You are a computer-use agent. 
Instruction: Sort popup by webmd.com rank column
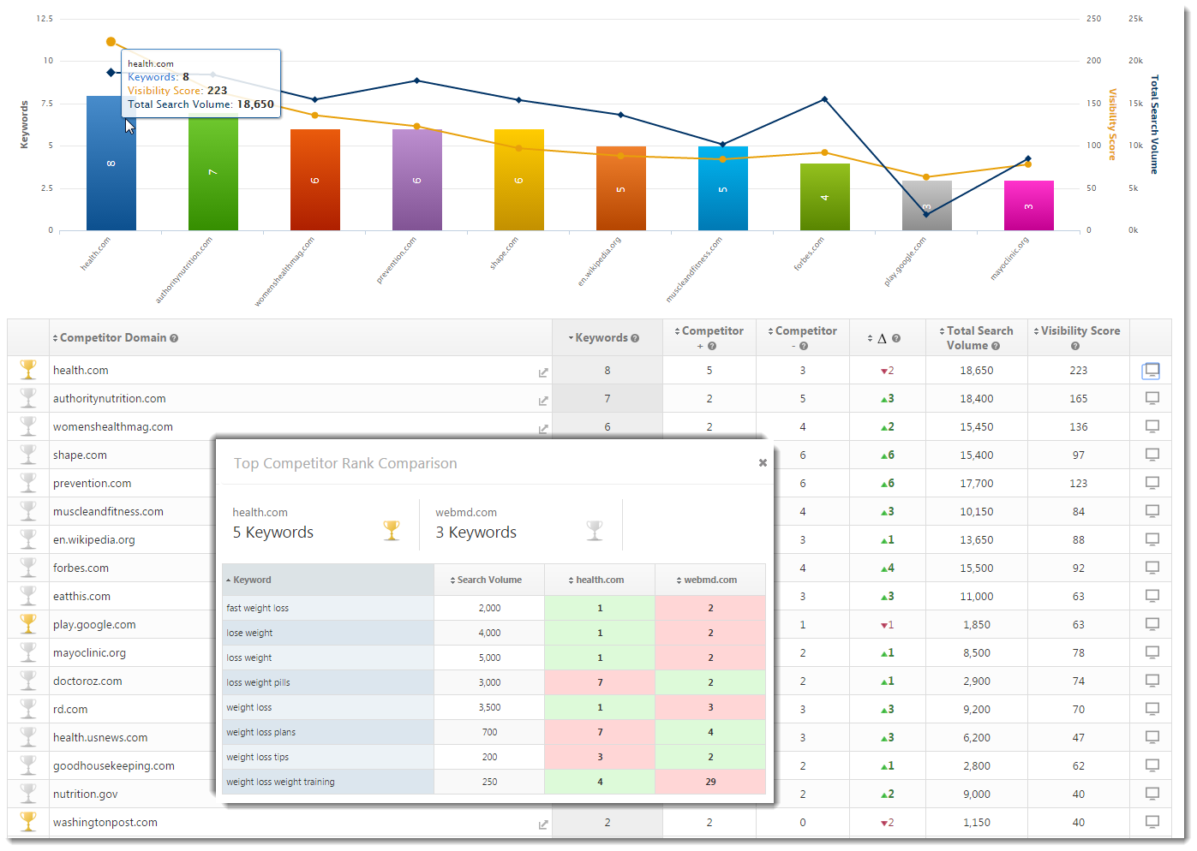pyautogui.click(x=709, y=580)
